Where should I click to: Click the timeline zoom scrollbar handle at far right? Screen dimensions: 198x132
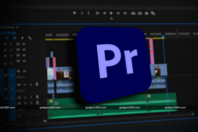[x=193, y=114]
